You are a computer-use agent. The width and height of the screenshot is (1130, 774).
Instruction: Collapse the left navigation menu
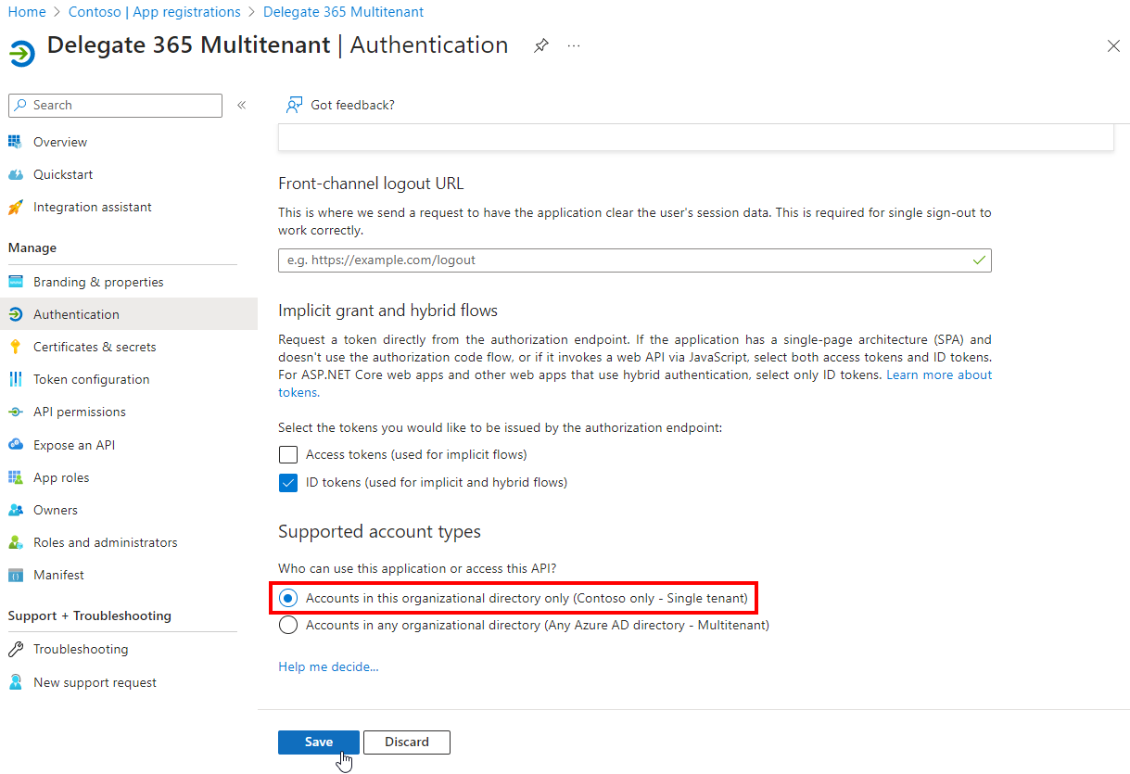(x=241, y=105)
